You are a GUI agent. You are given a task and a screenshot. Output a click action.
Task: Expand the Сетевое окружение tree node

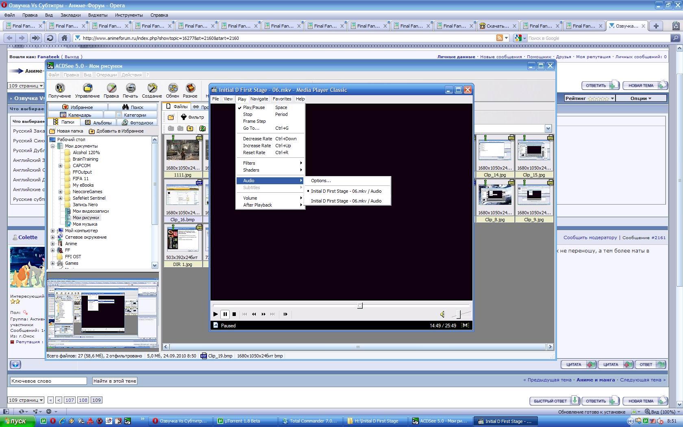pos(52,237)
